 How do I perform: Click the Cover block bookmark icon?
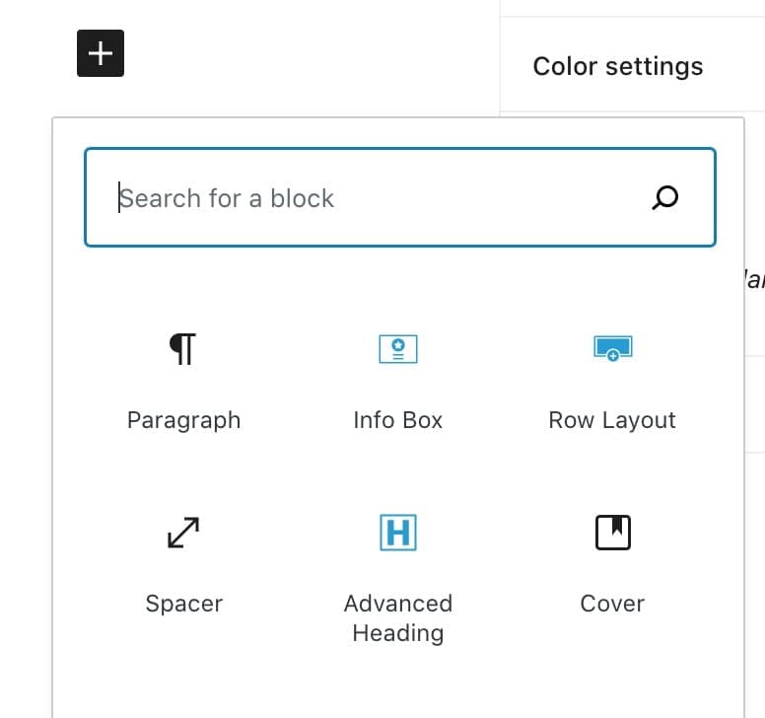tap(613, 533)
